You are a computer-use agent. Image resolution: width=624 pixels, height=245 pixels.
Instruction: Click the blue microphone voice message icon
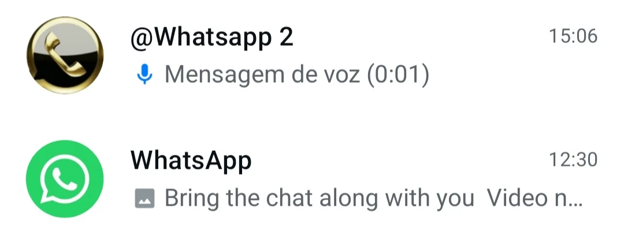coord(145,75)
